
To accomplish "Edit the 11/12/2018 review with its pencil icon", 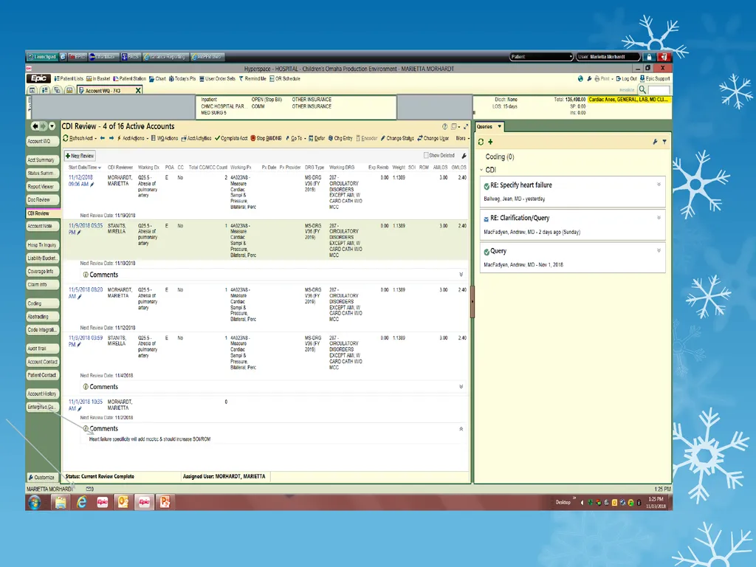I will [x=92, y=184].
